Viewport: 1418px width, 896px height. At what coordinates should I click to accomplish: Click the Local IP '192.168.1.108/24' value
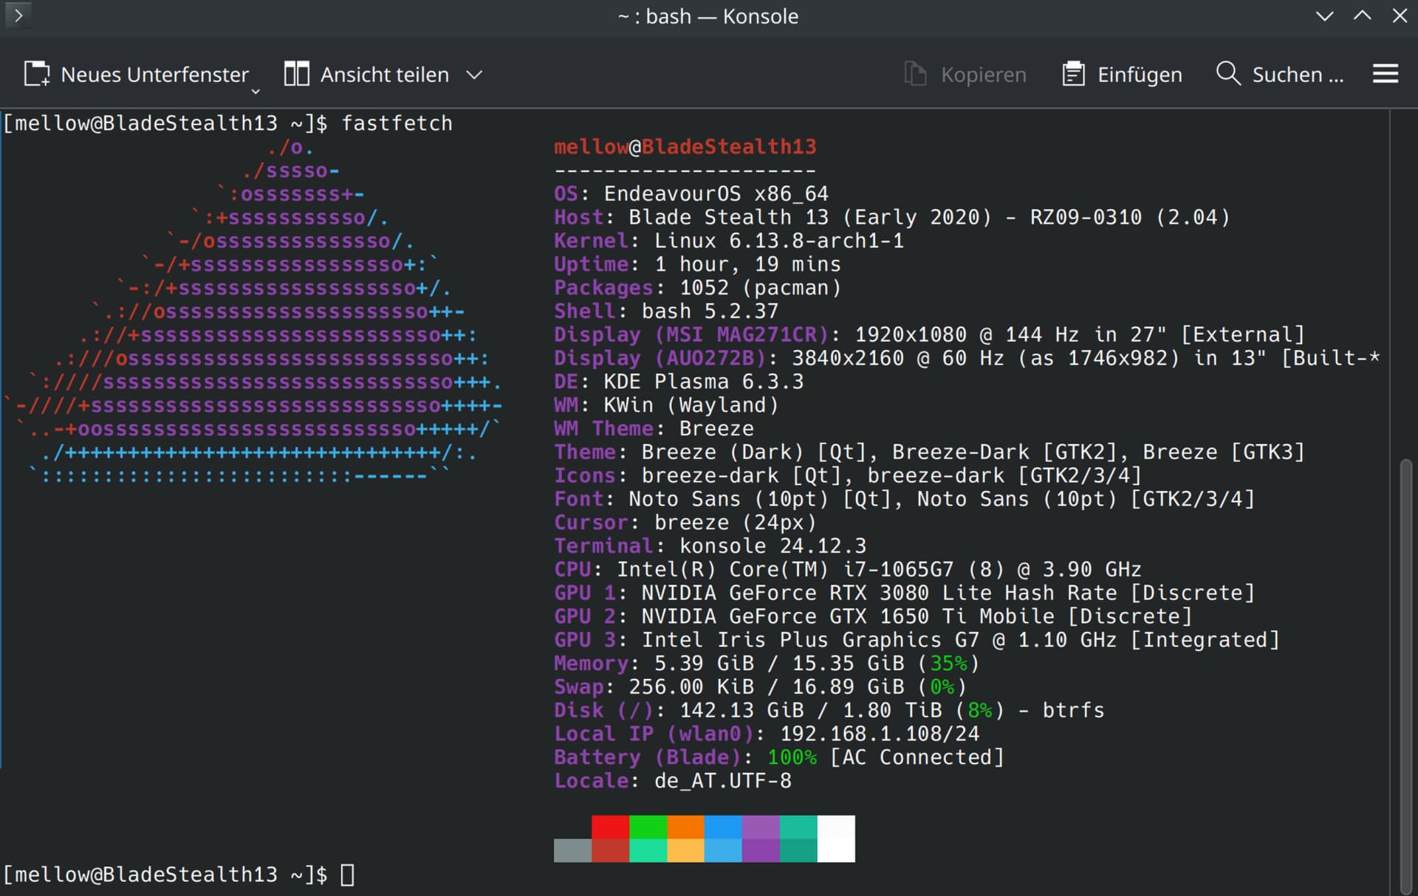(880, 734)
